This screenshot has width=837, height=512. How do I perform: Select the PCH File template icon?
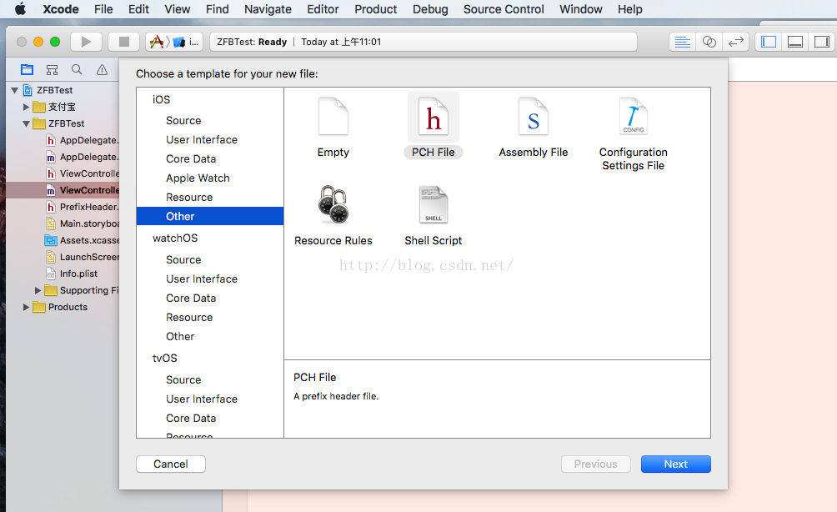tap(434, 117)
